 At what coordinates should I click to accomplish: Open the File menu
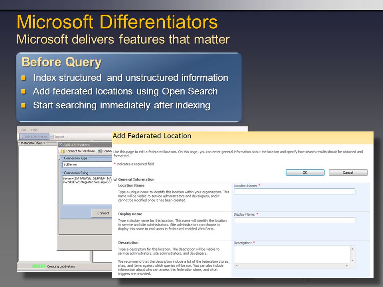point(24,130)
